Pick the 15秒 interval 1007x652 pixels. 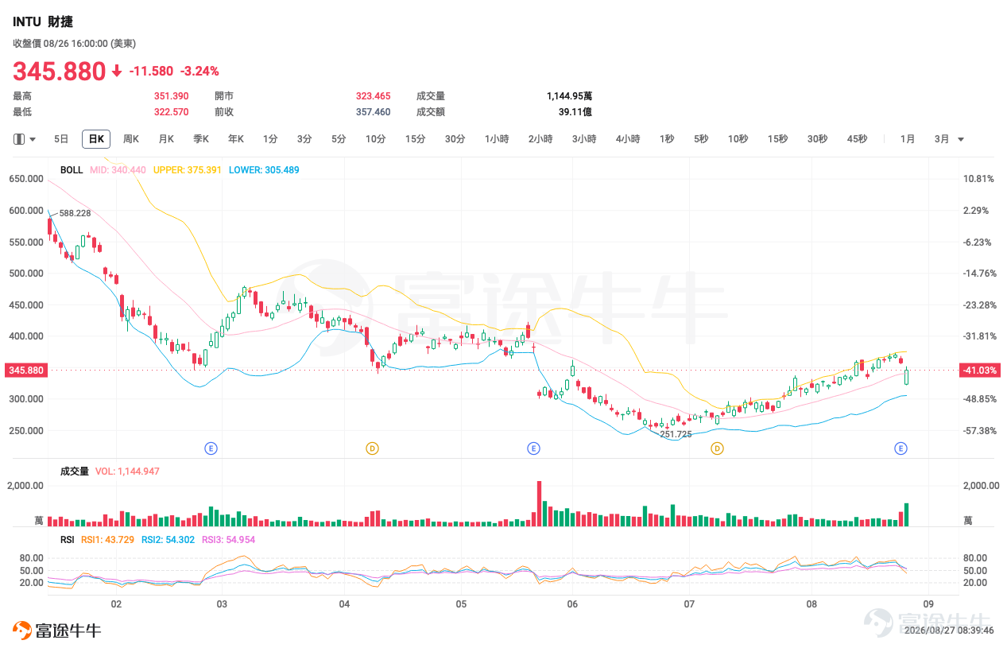tap(777, 139)
